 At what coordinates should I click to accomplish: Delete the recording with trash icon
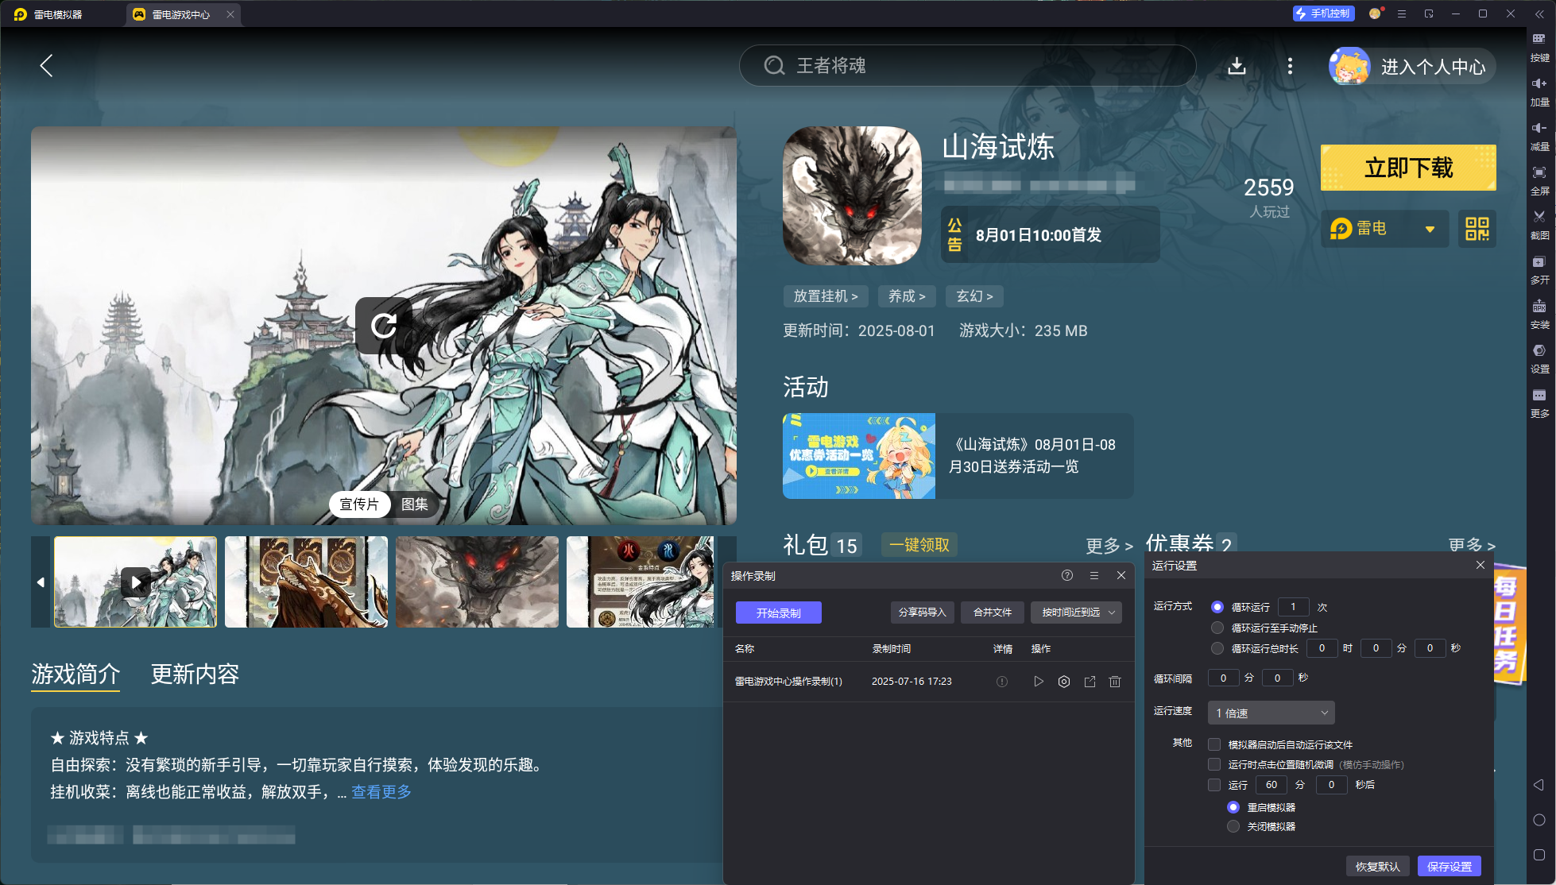click(x=1115, y=682)
